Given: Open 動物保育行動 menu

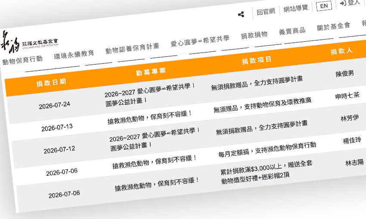Looking at the screenshot, I should point(22,60).
